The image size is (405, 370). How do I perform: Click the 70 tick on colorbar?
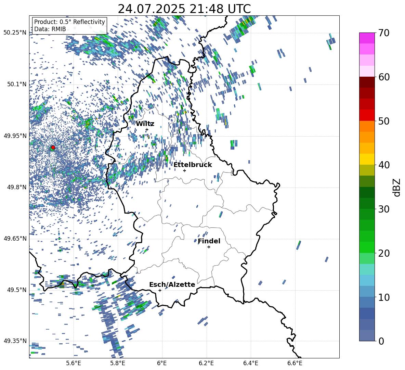pos(383,33)
